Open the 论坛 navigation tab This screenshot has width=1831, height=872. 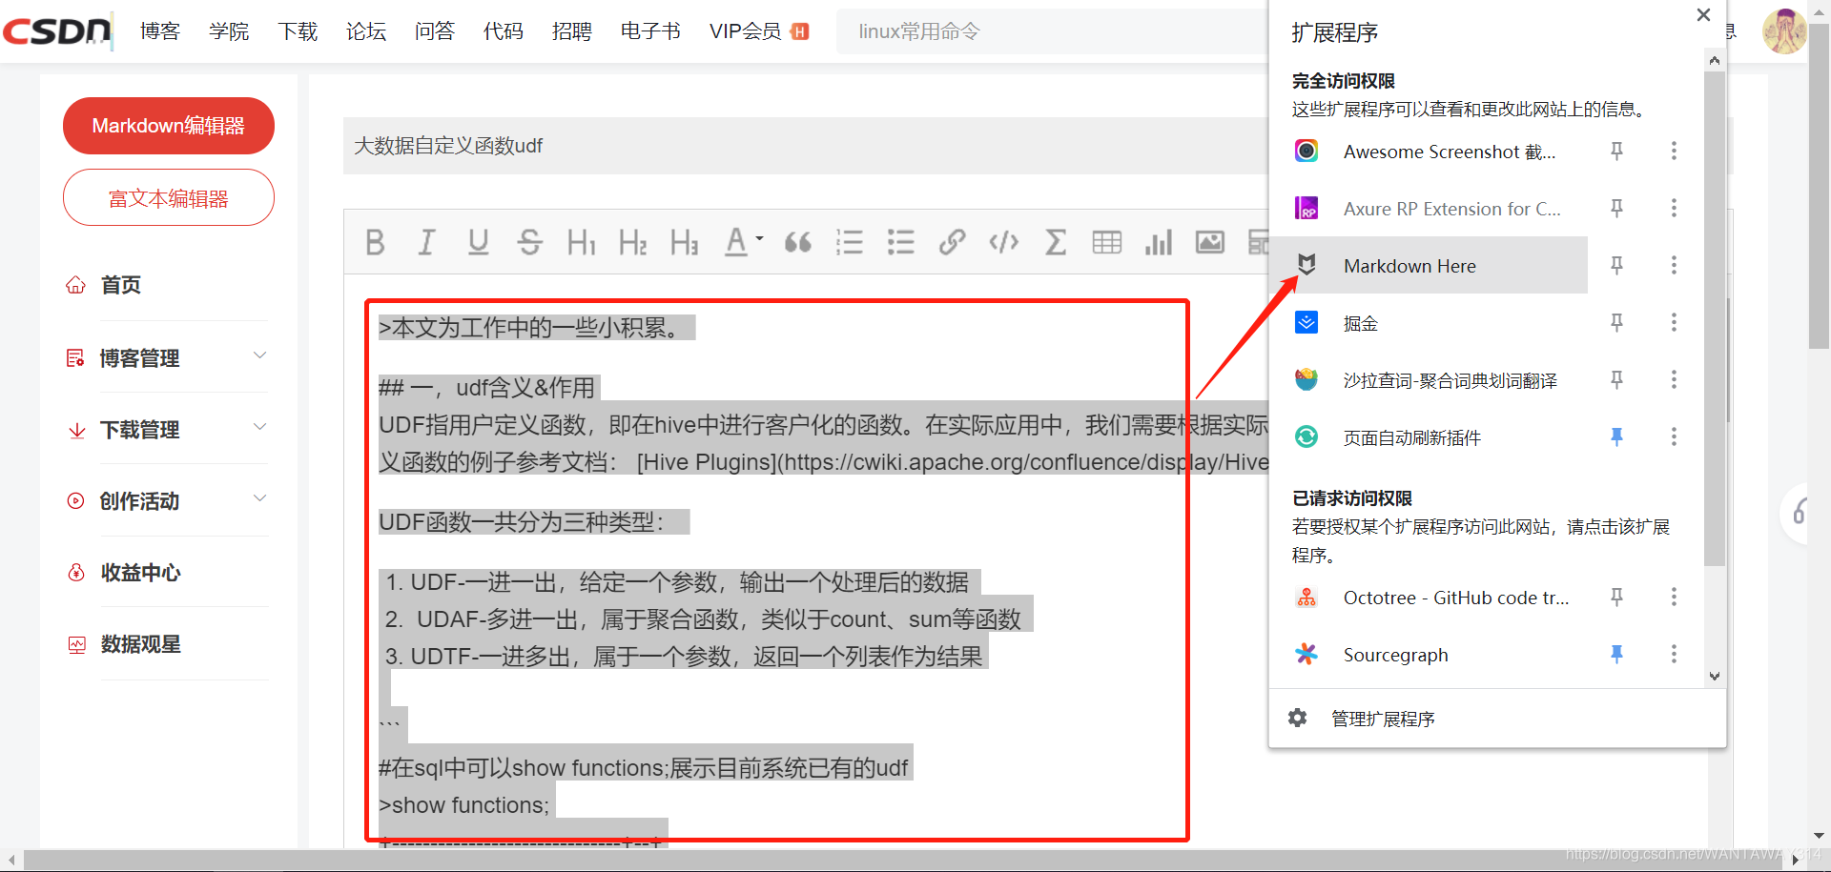pos(366,31)
